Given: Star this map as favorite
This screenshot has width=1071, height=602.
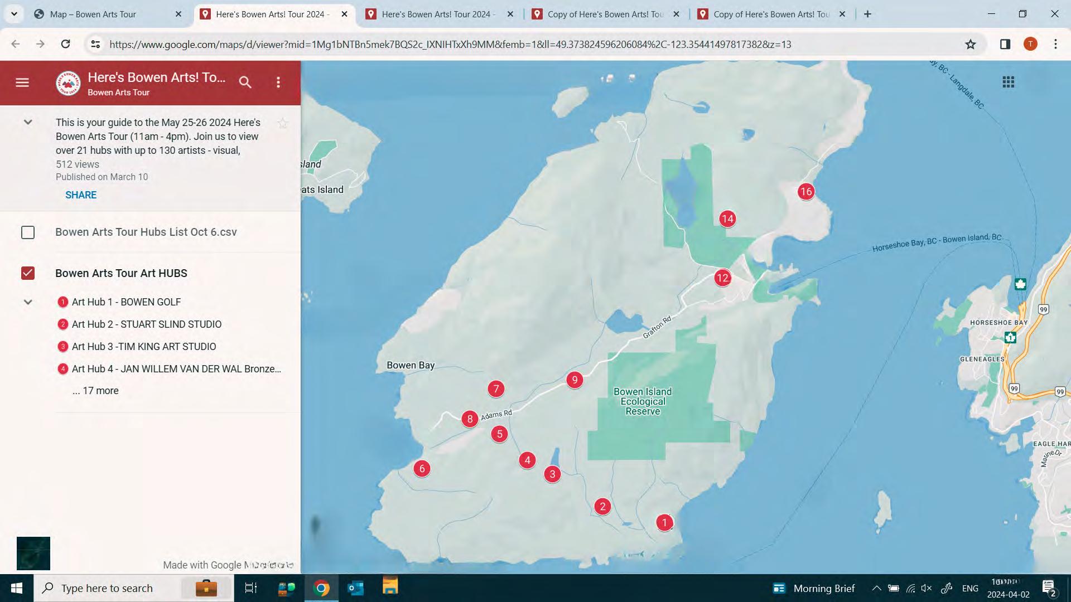Looking at the screenshot, I should (283, 123).
